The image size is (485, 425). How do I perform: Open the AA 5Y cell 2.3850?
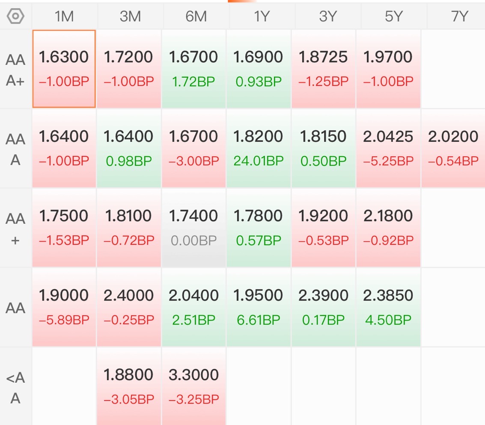pyautogui.click(x=388, y=307)
